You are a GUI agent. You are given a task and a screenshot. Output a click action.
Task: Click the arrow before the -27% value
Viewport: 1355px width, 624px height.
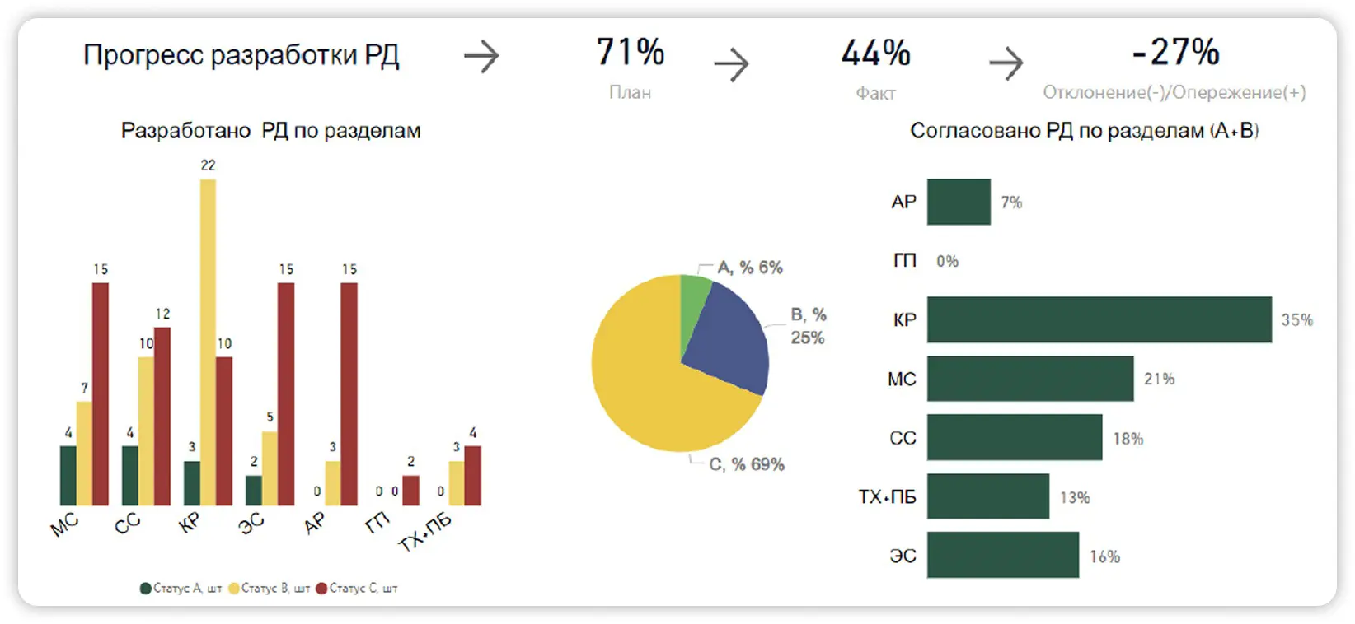(x=1006, y=63)
